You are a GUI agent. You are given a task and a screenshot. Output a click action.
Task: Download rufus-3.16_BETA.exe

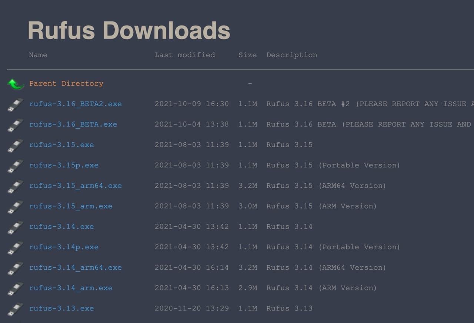73,124
